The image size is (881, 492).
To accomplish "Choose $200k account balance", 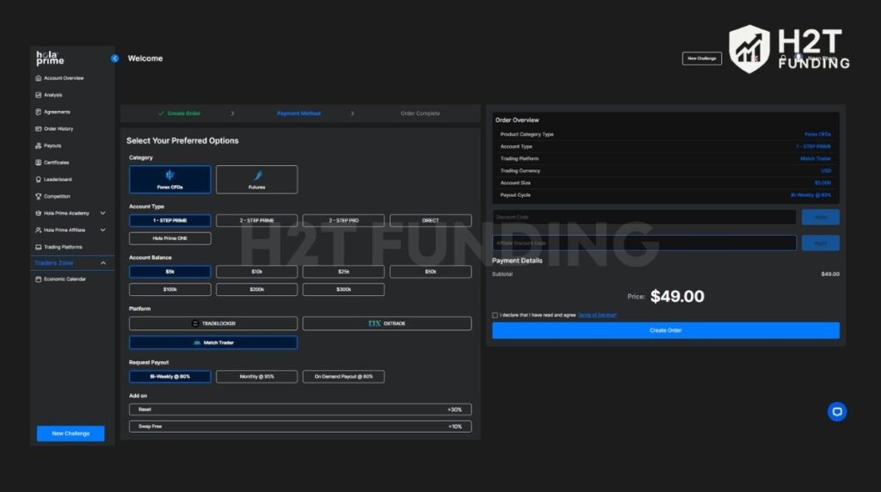I will coord(256,289).
